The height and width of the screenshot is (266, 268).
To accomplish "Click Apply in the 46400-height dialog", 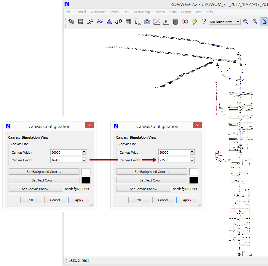I will tap(79, 200).
